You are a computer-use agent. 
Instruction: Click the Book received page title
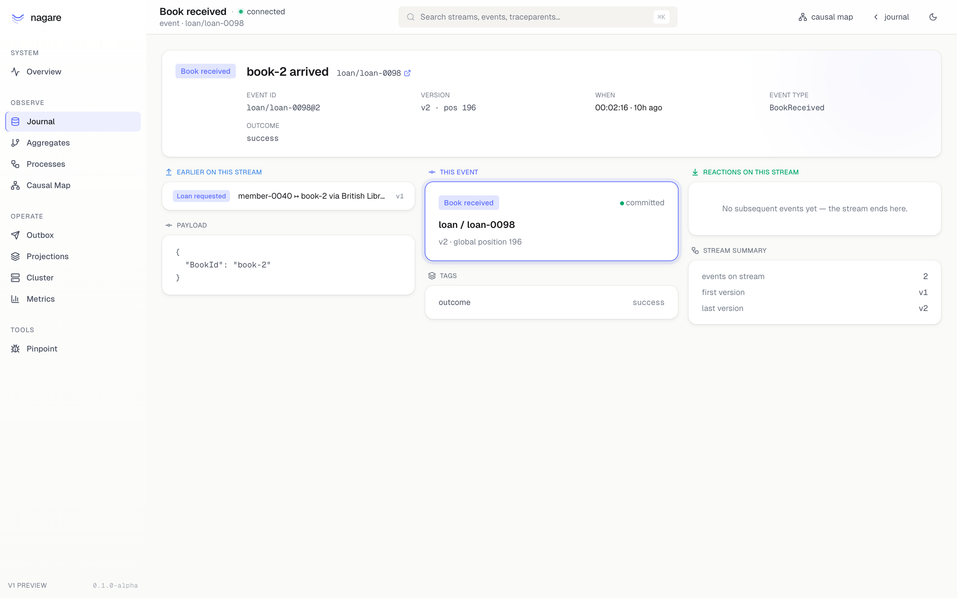click(x=193, y=12)
